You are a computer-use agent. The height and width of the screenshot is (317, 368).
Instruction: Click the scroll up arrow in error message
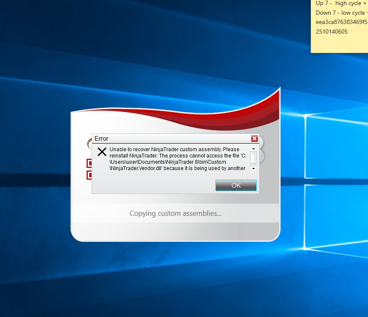(253, 149)
